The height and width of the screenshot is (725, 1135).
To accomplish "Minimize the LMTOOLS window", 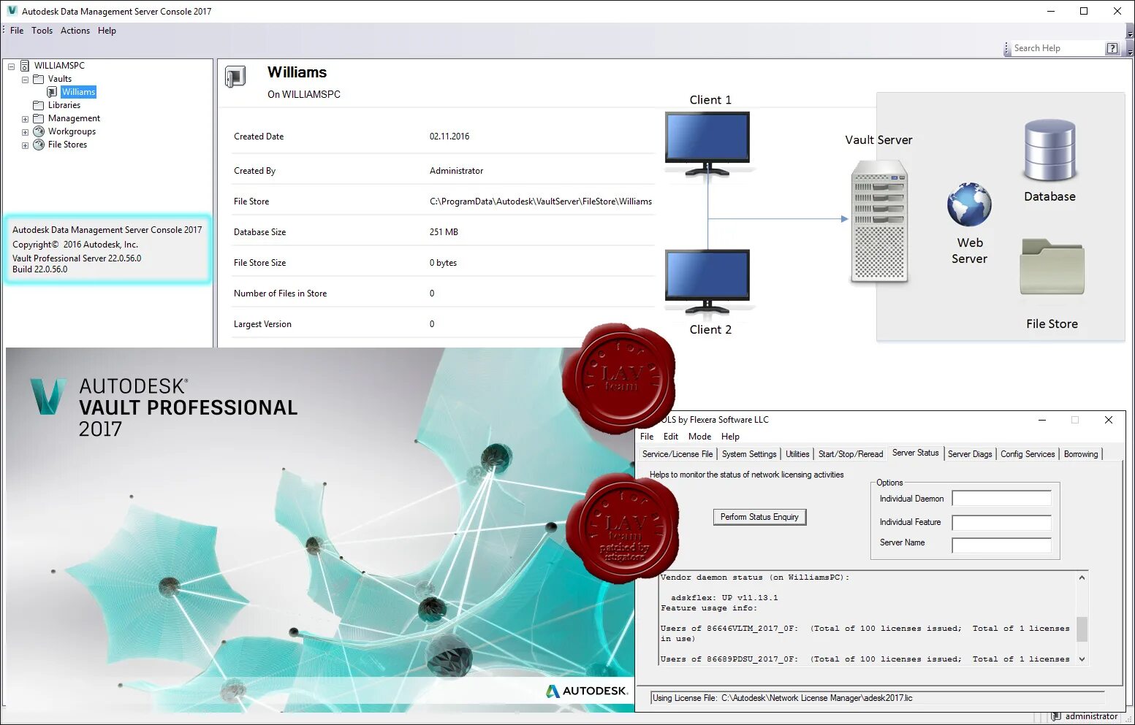I will click(x=1042, y=420).
